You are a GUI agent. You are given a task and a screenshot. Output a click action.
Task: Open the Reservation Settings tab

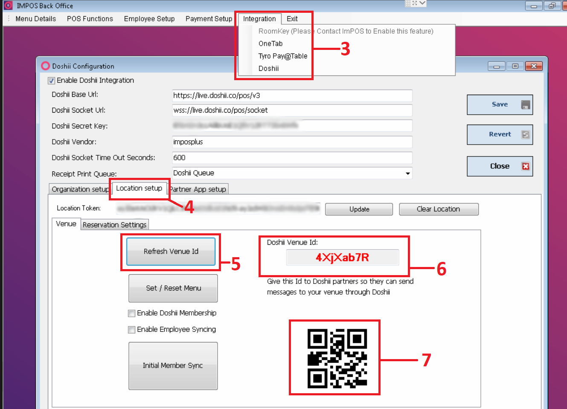pos(115,225)
